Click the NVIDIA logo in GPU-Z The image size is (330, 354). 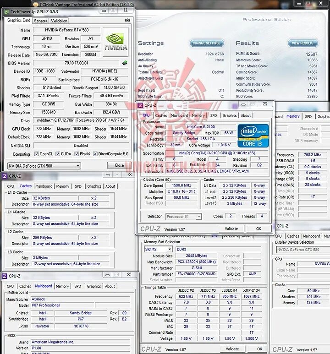[115, 42]
